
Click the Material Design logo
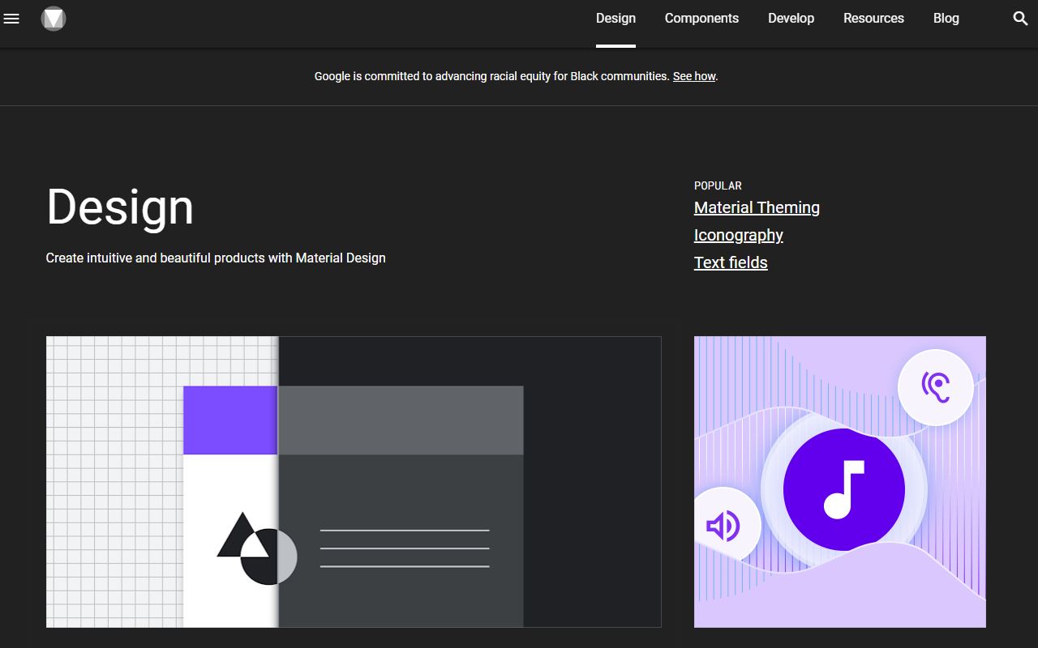coord(54,18)
